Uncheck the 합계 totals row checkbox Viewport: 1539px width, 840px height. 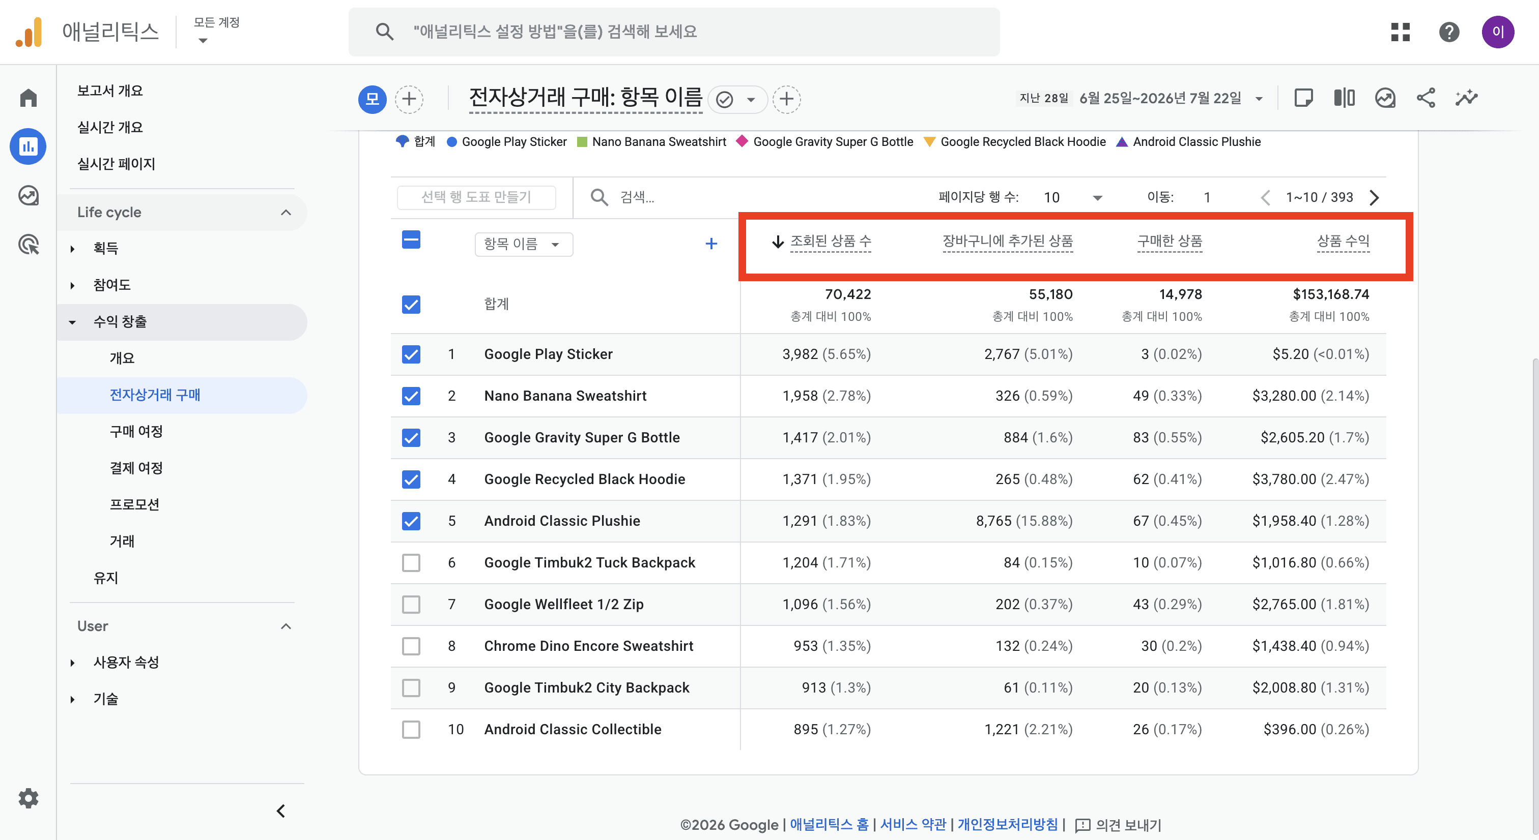tap(411, 305)
